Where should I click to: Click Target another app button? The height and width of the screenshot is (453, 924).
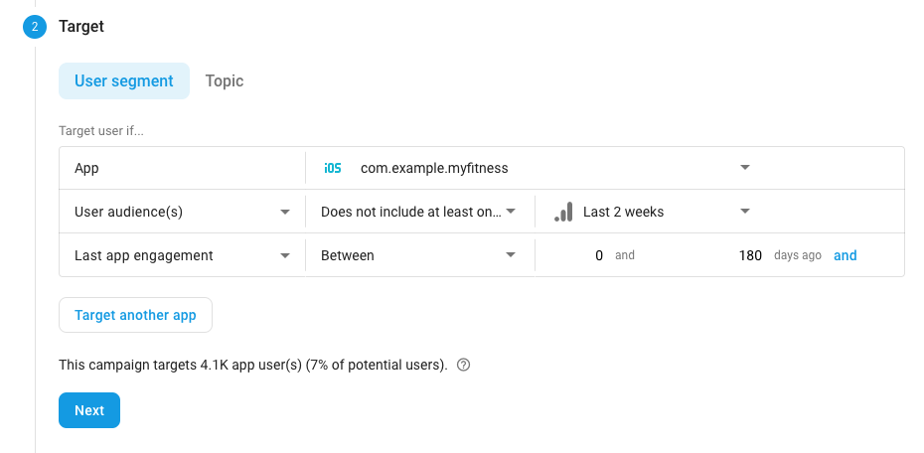(x=135, y=315)
